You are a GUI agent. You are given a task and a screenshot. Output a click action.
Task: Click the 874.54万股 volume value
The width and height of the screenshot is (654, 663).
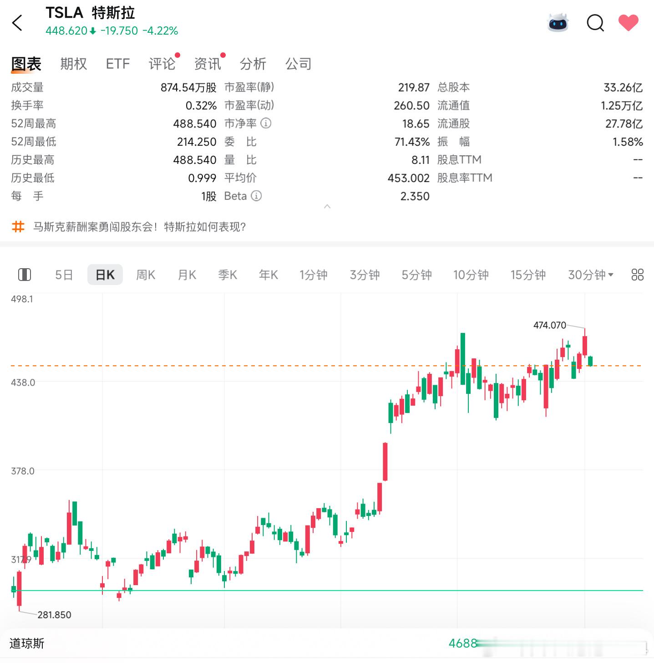[188, 87]
